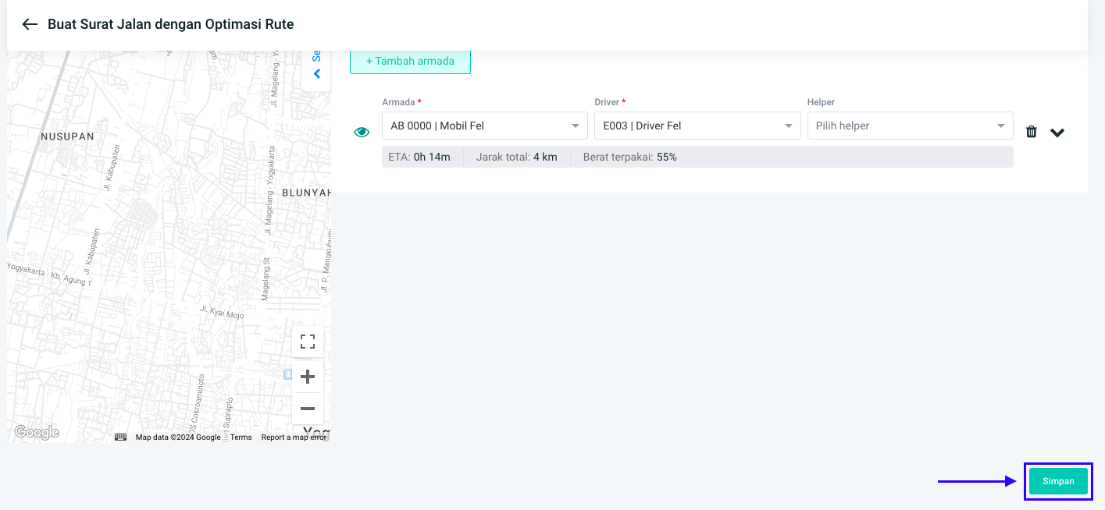The image size is (1105, 510).
Task: Click the ETA 0h 14m info
Action: pyautogui.click(x=419, y=157)
